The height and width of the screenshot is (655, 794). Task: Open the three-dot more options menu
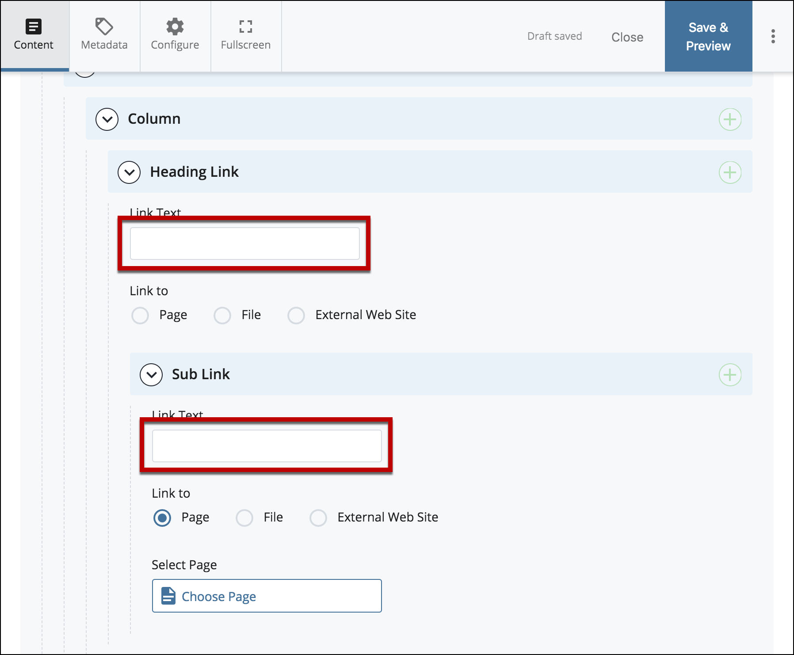click(773, 36)
